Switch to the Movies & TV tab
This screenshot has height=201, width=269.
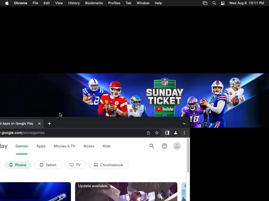click(x=65, y=146)
